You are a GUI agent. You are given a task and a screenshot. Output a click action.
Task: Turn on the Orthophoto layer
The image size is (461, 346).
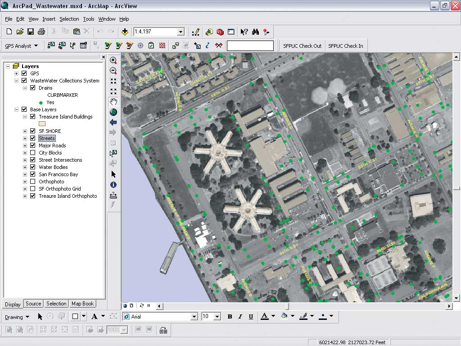tap(32, 182)
